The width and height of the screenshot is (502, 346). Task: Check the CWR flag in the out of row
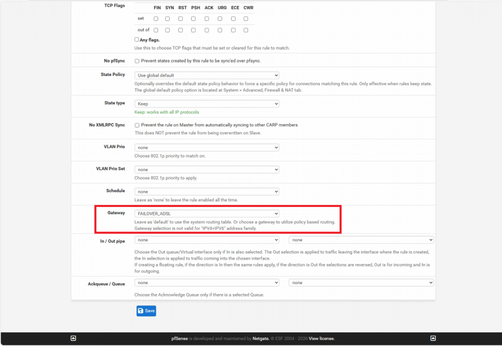[x=246, y=30]
